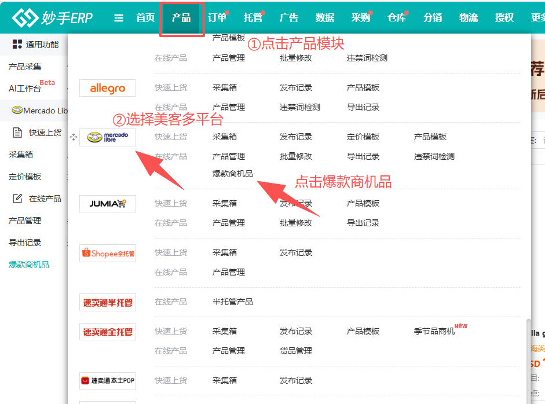Click 定价模板 in Mercado Libre row
545x404 pixels.
[363, 137]
